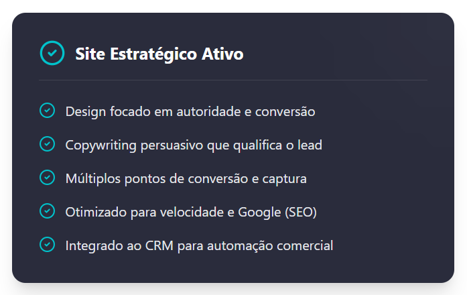
Task: Click the check icon beside Múltiplos pontos
Action: (x=47, y=178)
